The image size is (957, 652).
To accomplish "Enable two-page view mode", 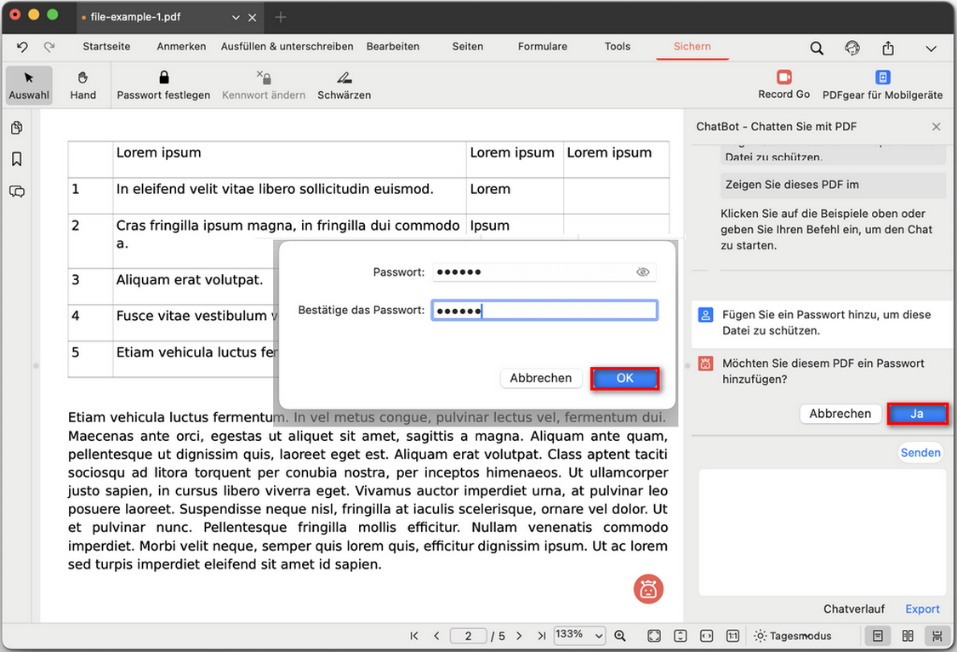I will 907,635.
